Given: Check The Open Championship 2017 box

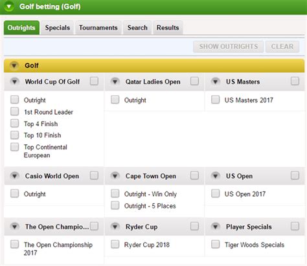Looking at the screenshot, I should tap(15, 245).
